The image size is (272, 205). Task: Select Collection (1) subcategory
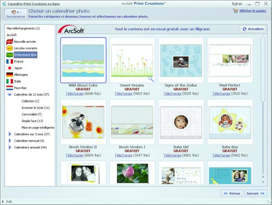[x=30, y=101]
